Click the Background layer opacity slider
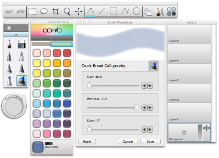The height and width of the screenshot is (158, 219). 200,132
